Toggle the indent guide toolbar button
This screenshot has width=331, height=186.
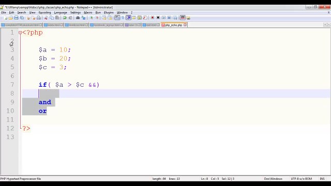point(128,18)
